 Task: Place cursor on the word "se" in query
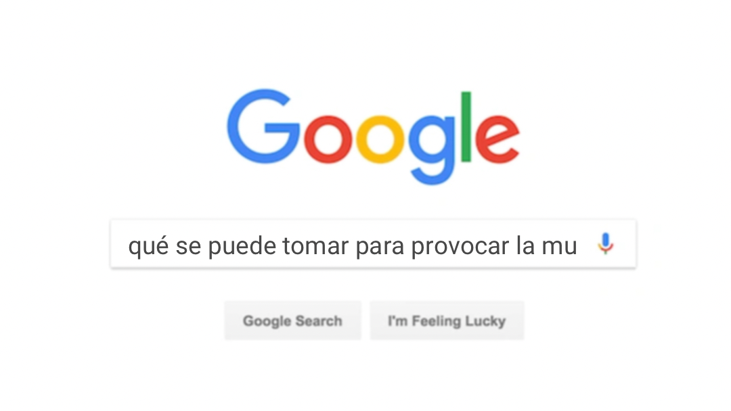point(188,247)
